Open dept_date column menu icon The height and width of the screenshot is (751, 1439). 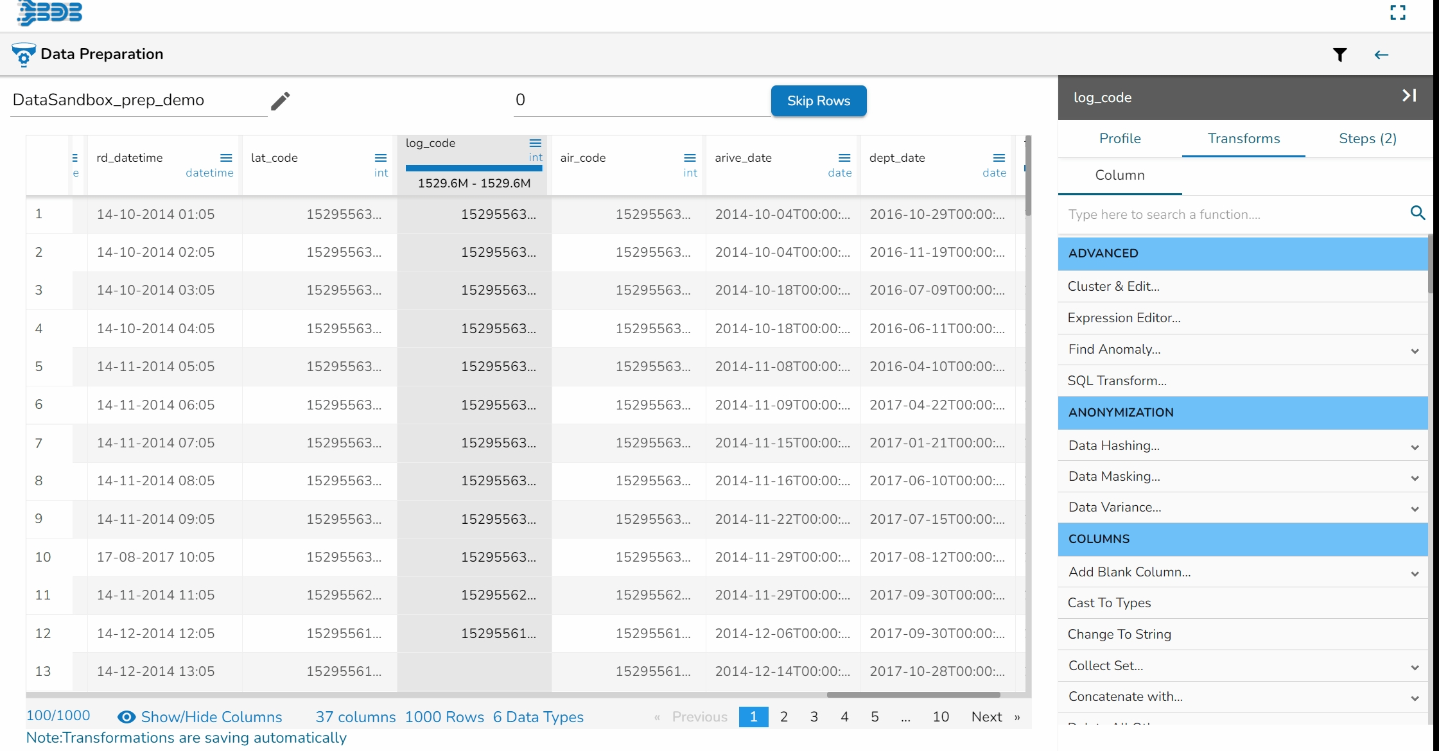tap(999, 158)
